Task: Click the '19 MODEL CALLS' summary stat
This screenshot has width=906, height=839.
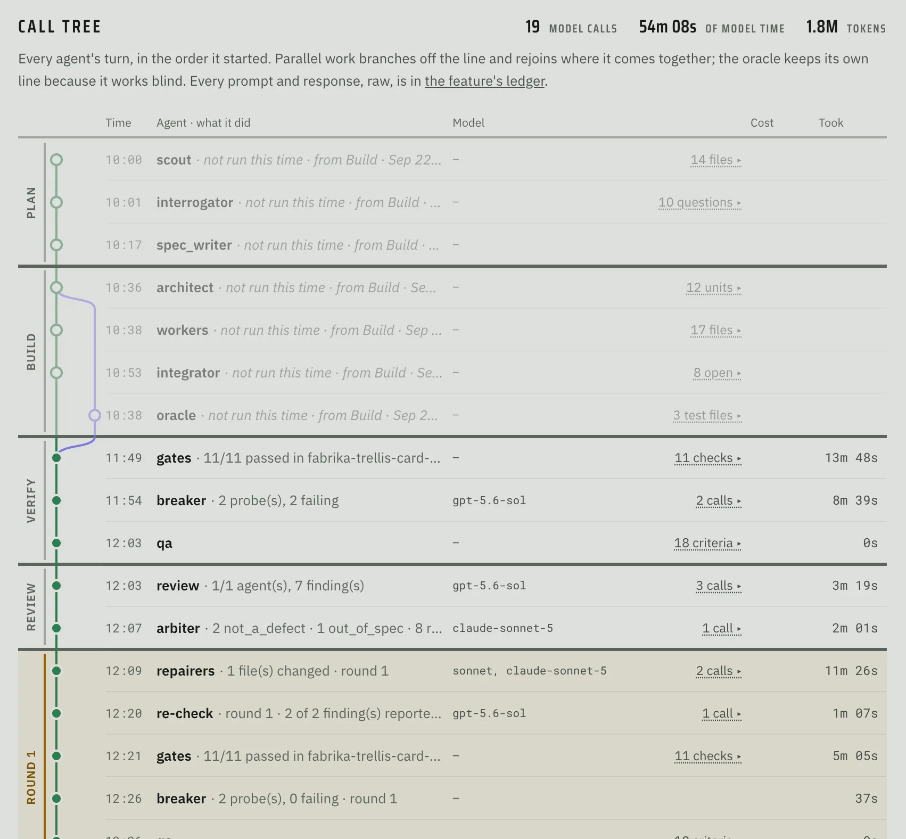Action: (x=571, y=27)
